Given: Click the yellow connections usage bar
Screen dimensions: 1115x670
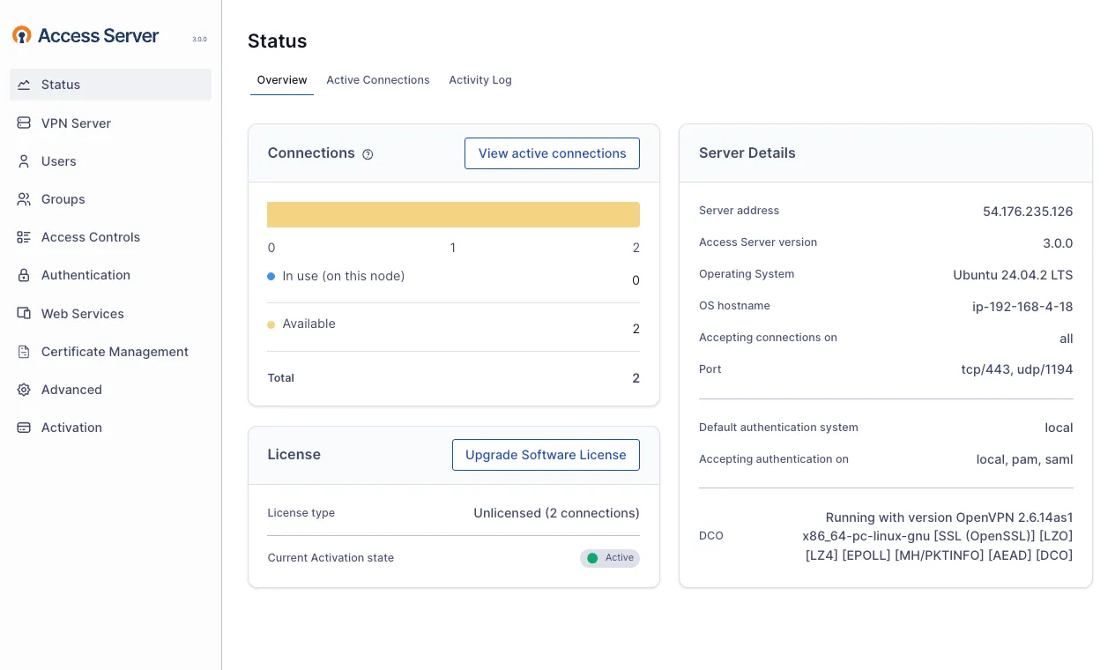Looking at the screenshot, I should (x=453, y=215).
